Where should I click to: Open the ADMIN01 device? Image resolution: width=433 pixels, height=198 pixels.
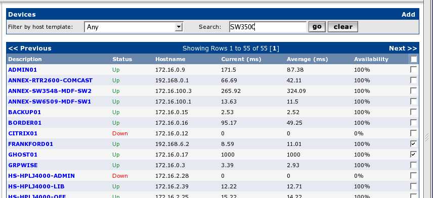click(x=22, y=70)
